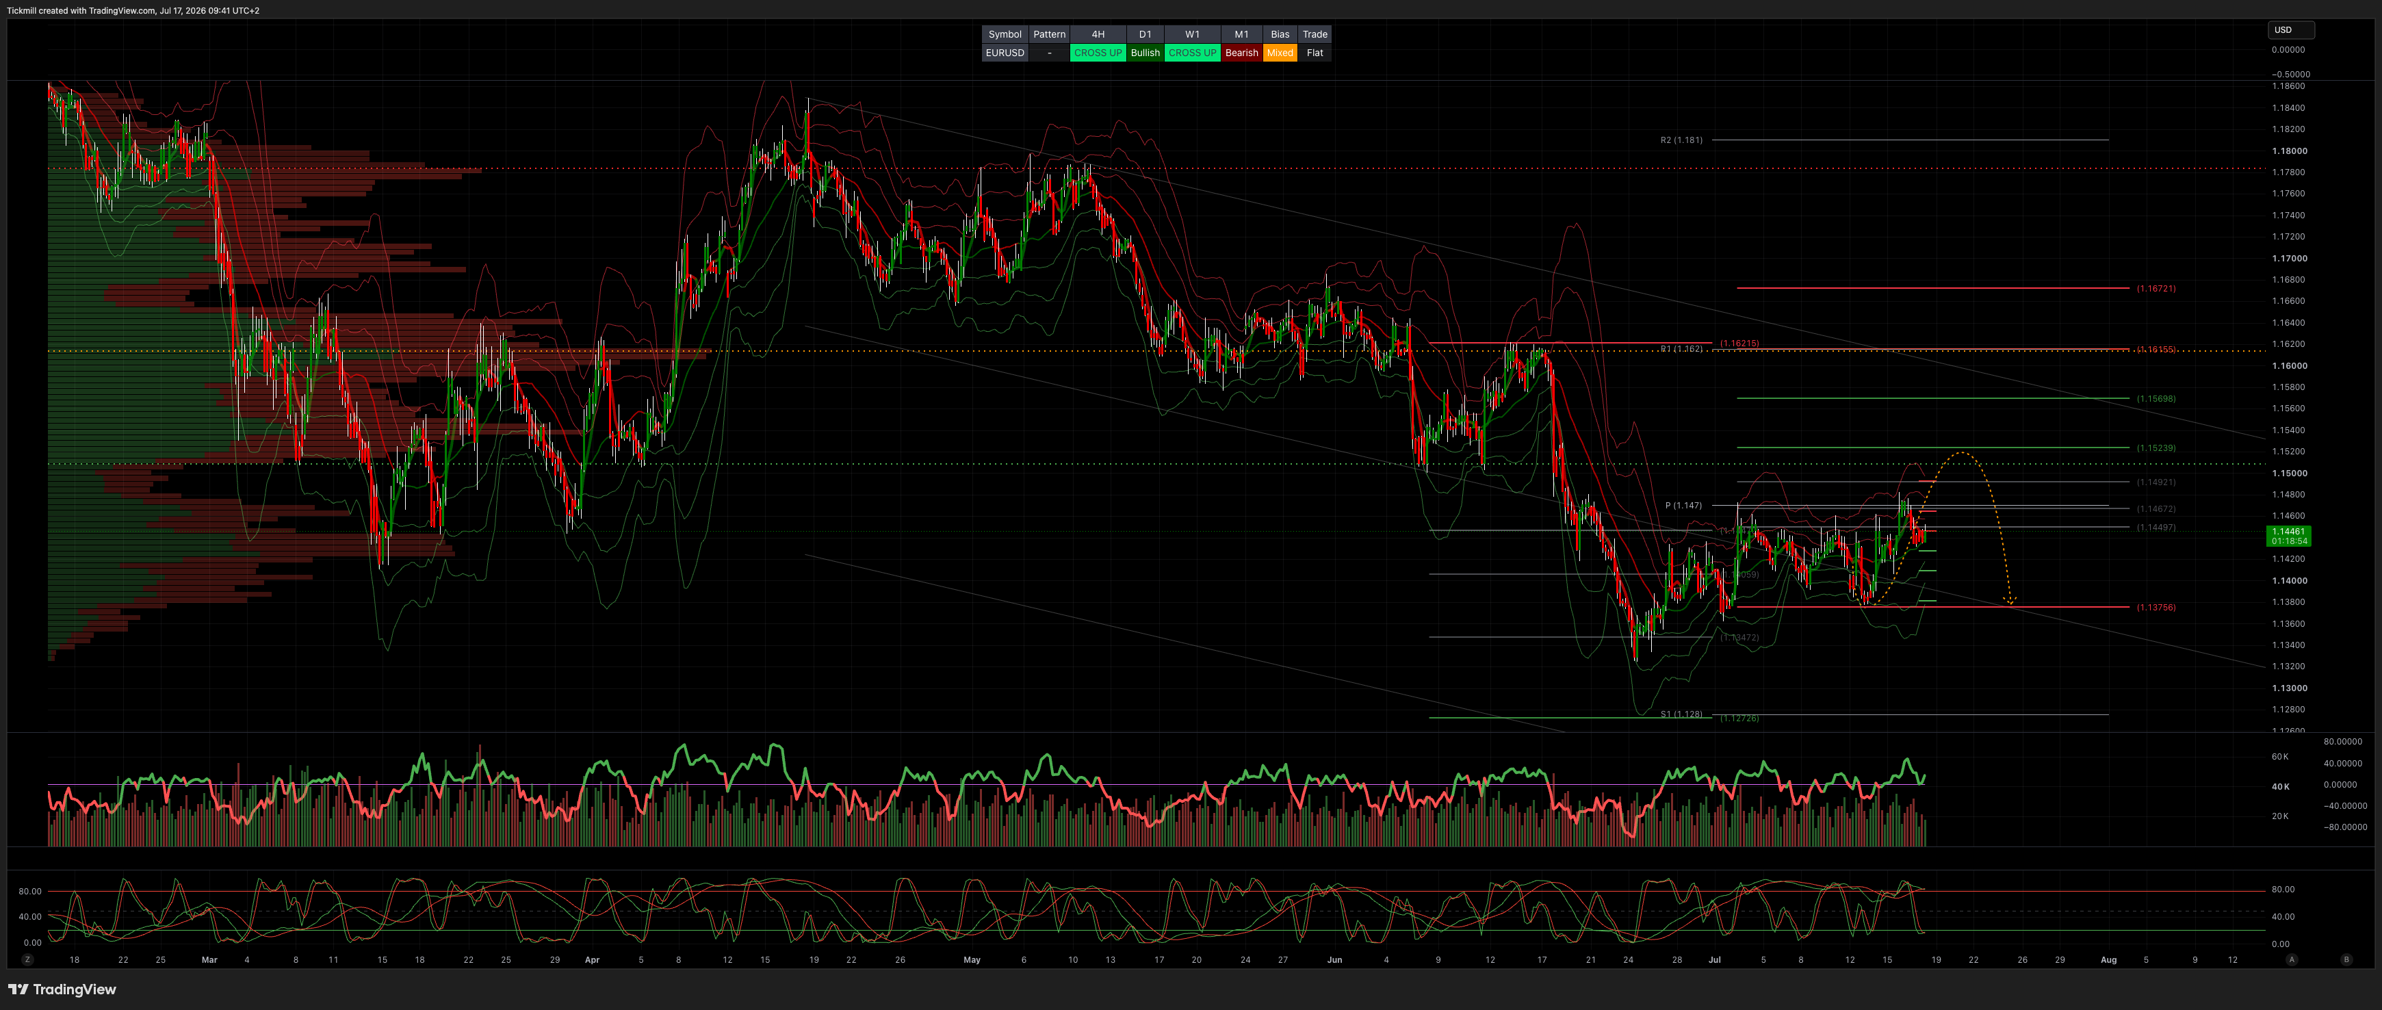The image size is (2382, 1010).
Task: Click the green current price label 1.14461
Action: click(x=2289, y=536)
